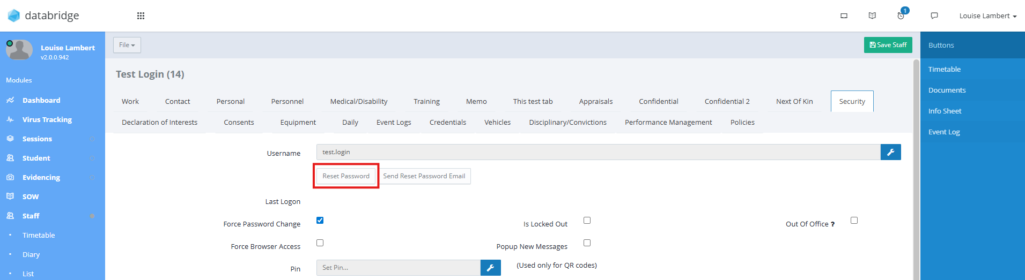Switch to the Appraisals tab
This screenshot has height=280, width=1025.
pyautogui.click(x=596, y=101)
